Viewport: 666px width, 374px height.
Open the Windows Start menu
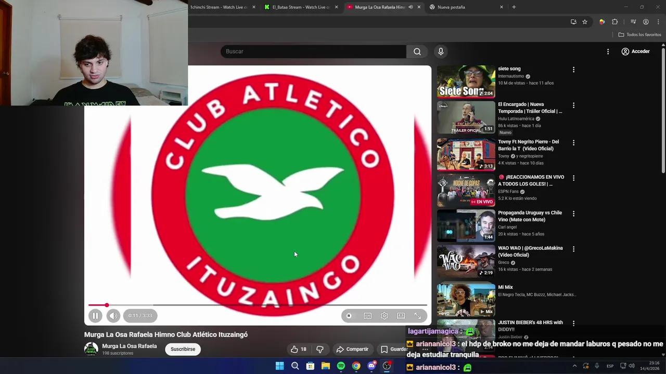pyautogui.click(x=279, y=366)
